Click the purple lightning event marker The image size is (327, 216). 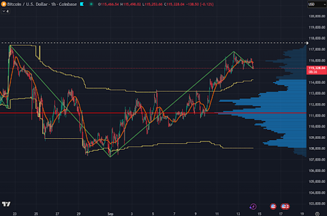pyautogui.click(x=253, y=206)
